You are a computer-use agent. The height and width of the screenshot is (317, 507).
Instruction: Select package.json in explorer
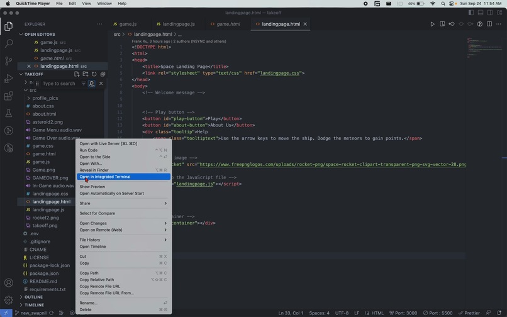pyautogui.click(x=44, y=274)
